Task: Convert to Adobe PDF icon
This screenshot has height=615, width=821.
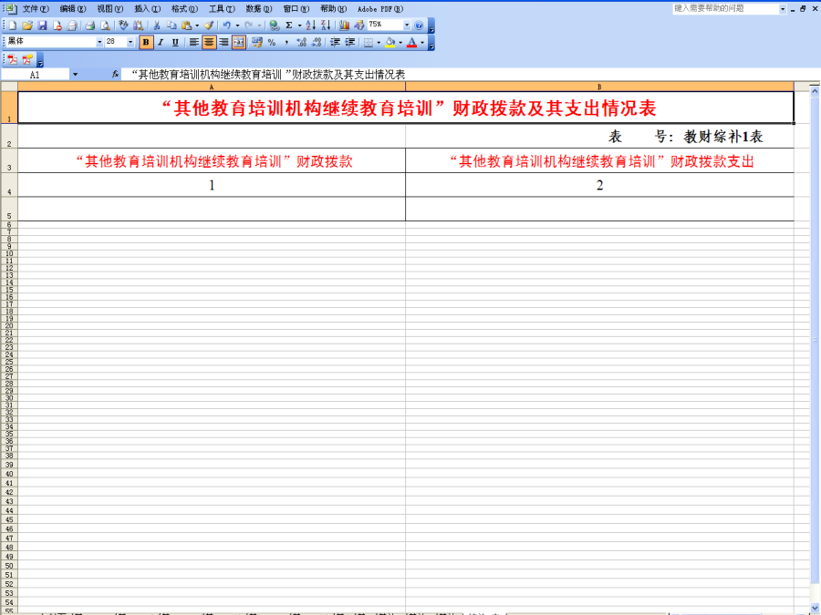Action: click(13, 59)
